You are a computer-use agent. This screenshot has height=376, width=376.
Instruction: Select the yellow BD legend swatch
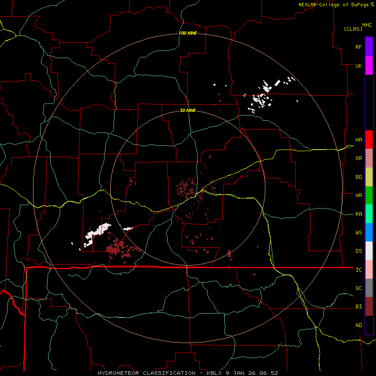coord(369,177)
